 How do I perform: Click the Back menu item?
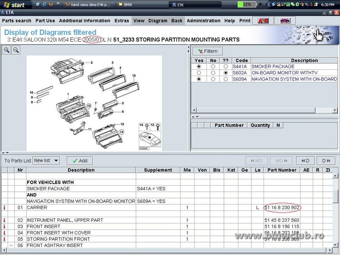coord(177,20)
